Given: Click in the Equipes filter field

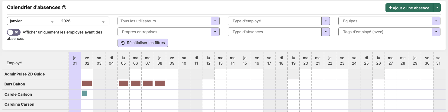Looking at the screenshot, I should coord(385,21).
